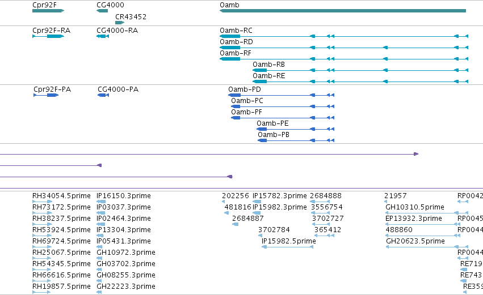Click the GH03702.3prime EST label

[x=126, y=264]
